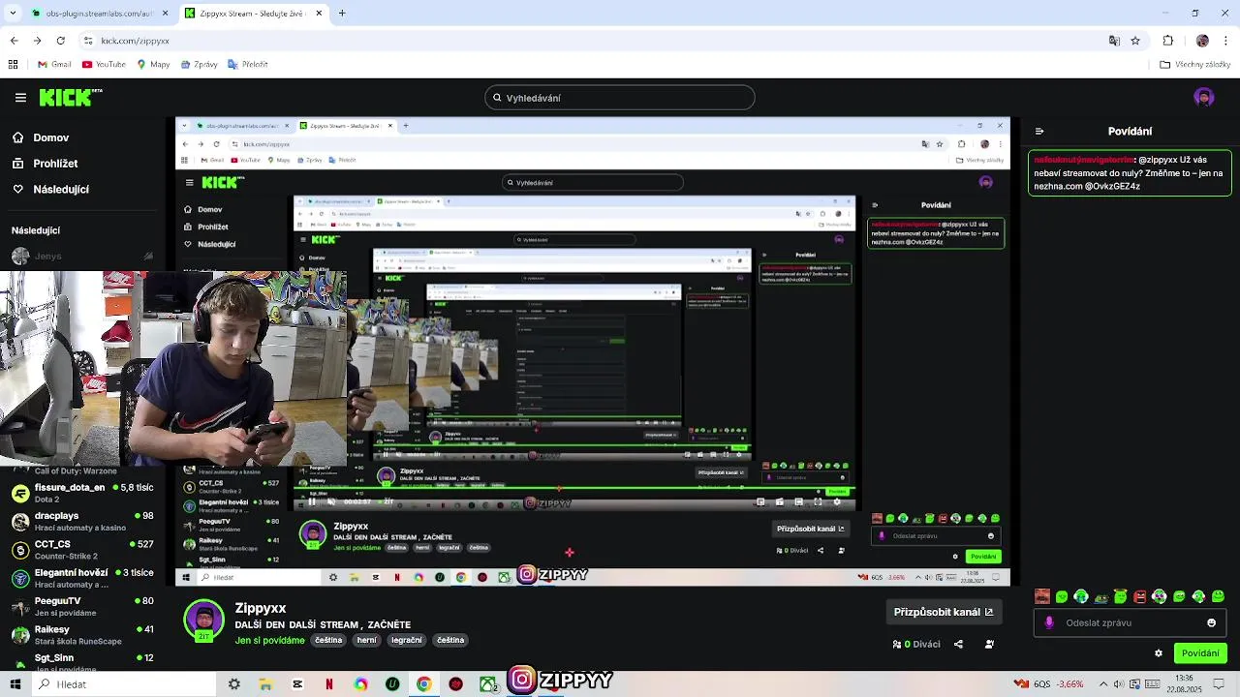Open the Kick hamburger sidebar menu
1240x697 pixels.
(20, 98)
